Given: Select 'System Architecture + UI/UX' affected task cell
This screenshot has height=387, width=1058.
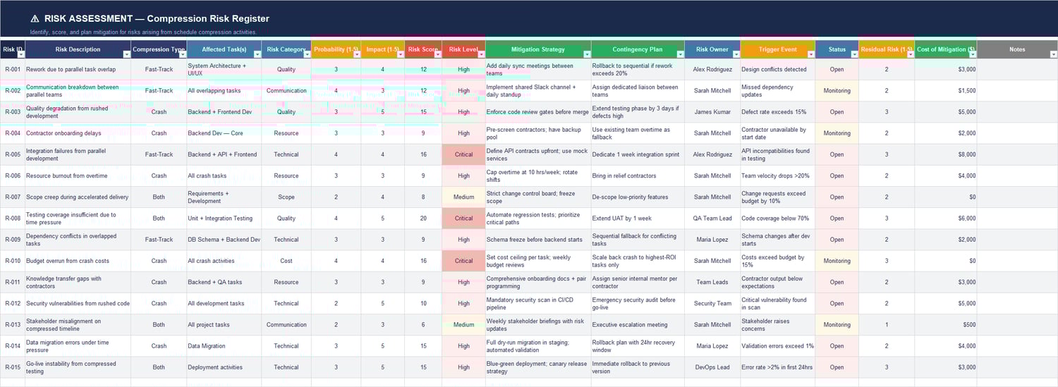Looking at the screenshot, I should coord(224,69).
